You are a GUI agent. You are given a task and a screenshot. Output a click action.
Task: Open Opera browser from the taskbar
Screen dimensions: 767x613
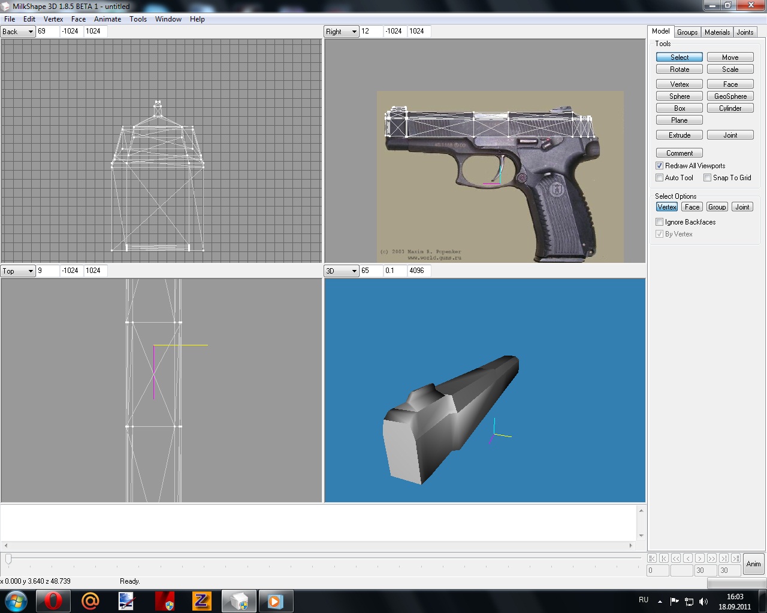click(53, 601)
